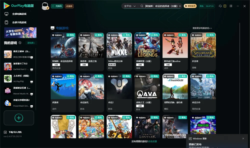250x148 pixels.
Task: Open the 阿瑞斯：命运的选择者 game card
Action: pyautogui.click(x=63, y=52)
